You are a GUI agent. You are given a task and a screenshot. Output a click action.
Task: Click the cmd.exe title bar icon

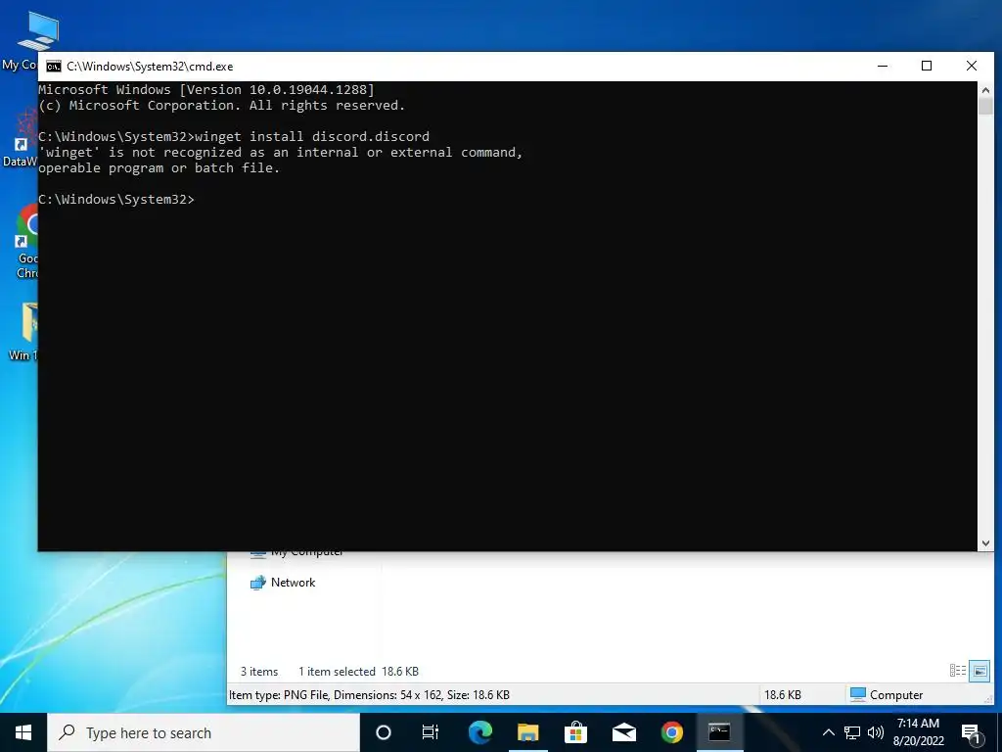coord(55,67)
